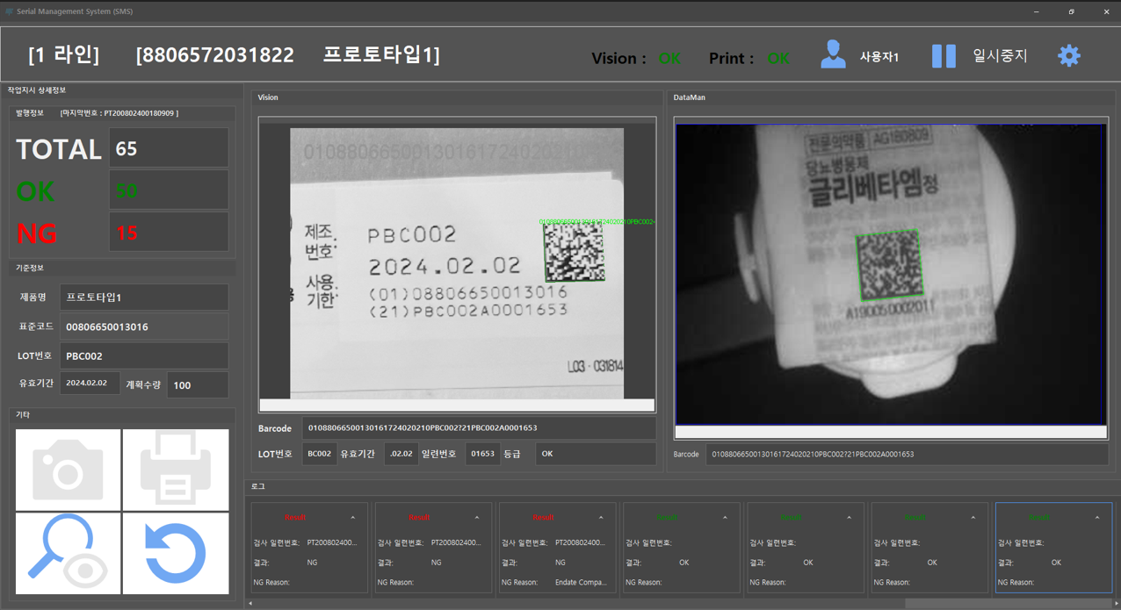The image size is (1121, 610).
Task: Click the large red NG label
Action: (x=36, y=233)
